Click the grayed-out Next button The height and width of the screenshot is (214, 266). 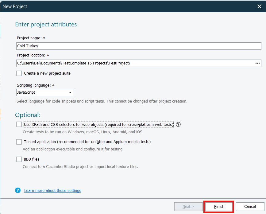coord(188,206)
